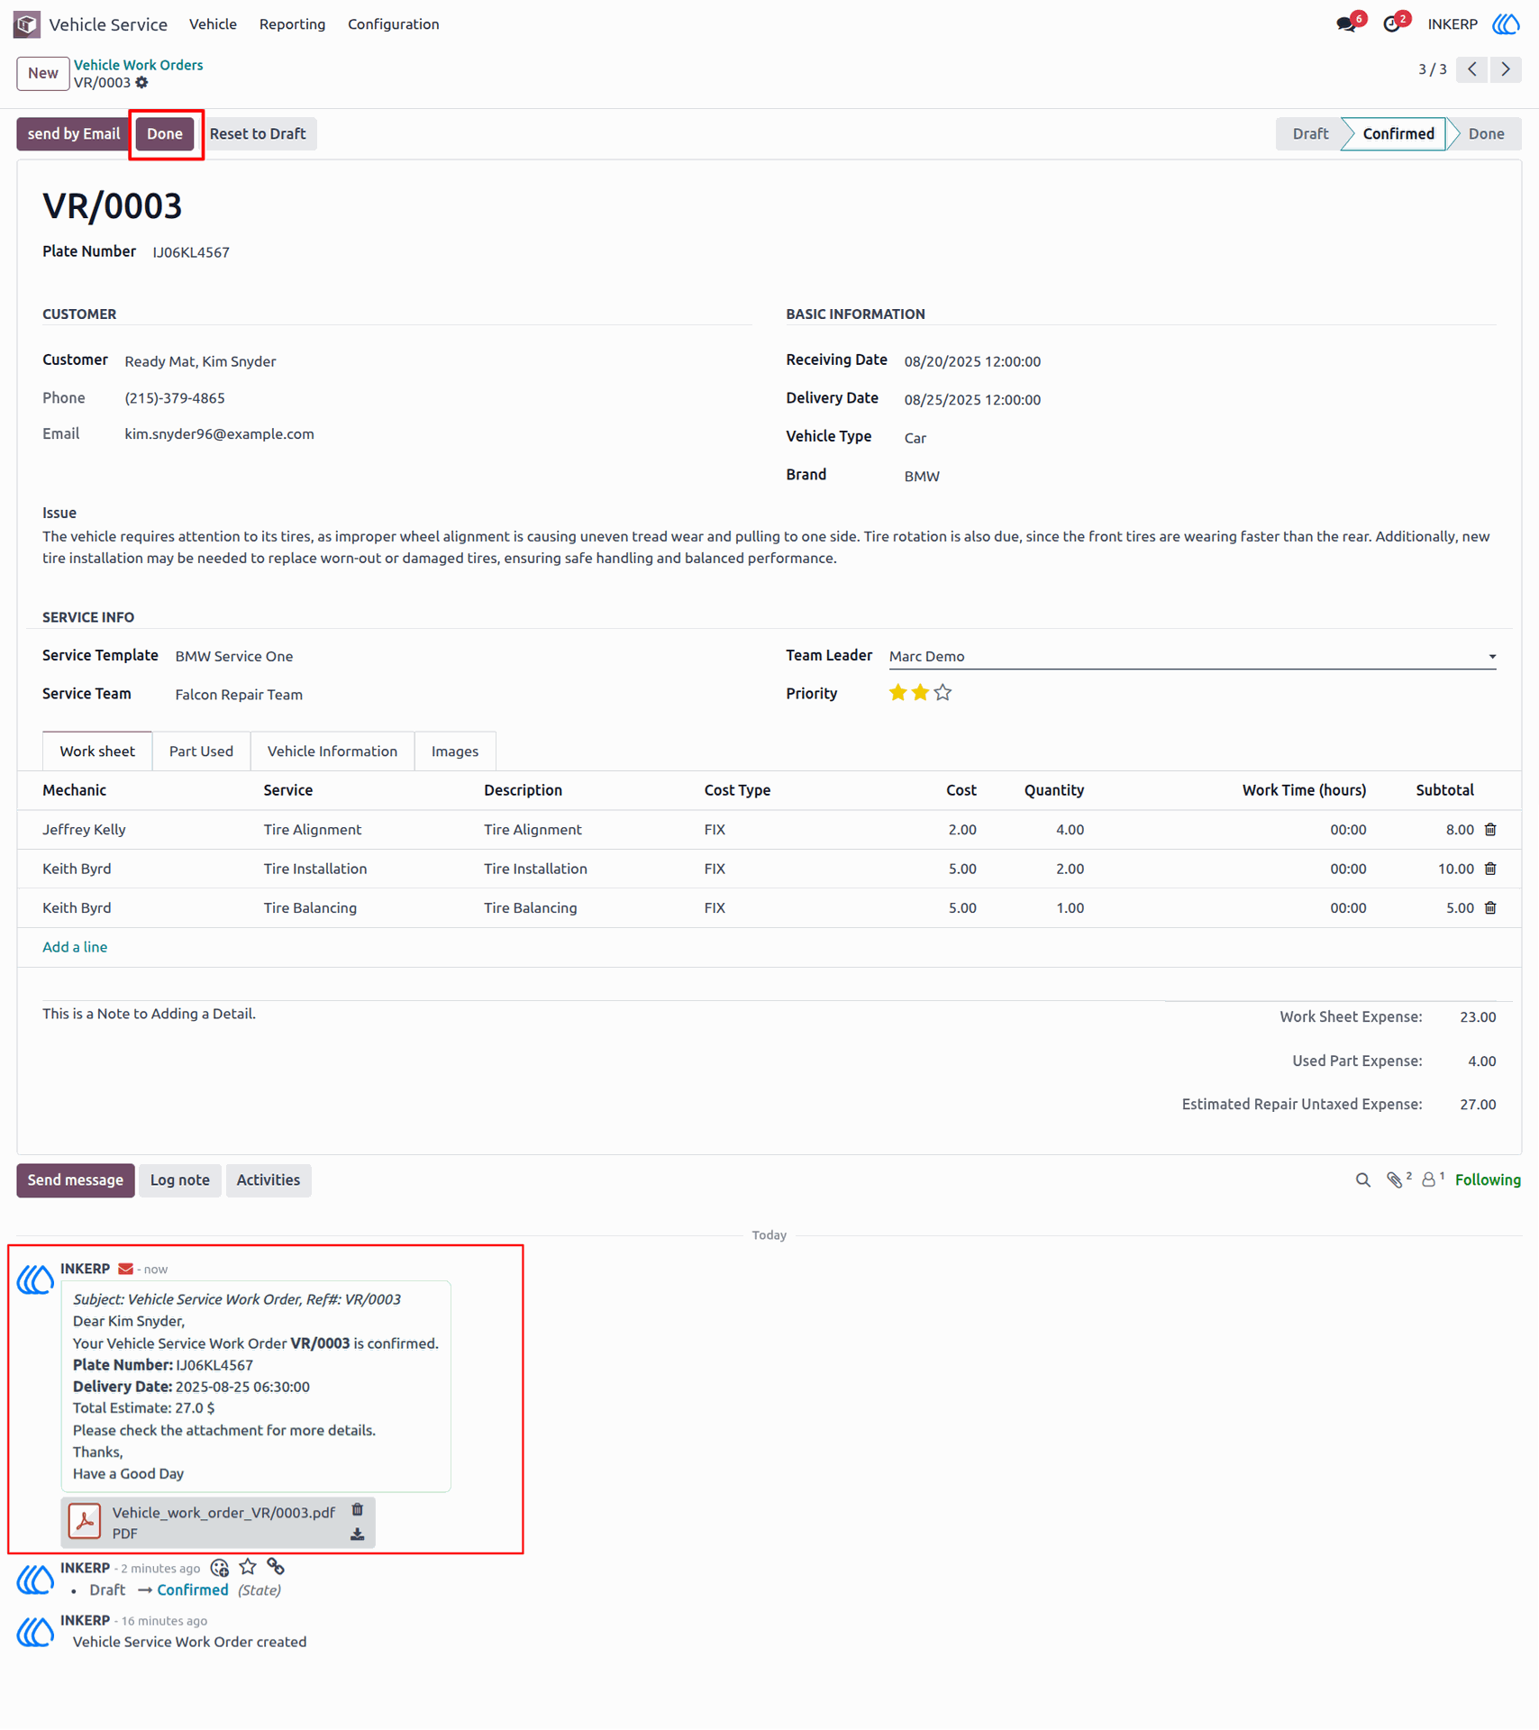The width and height of the screenshot is (1539, 1730).
Task: Go to the next record arrow
Action: [1506, 69]
